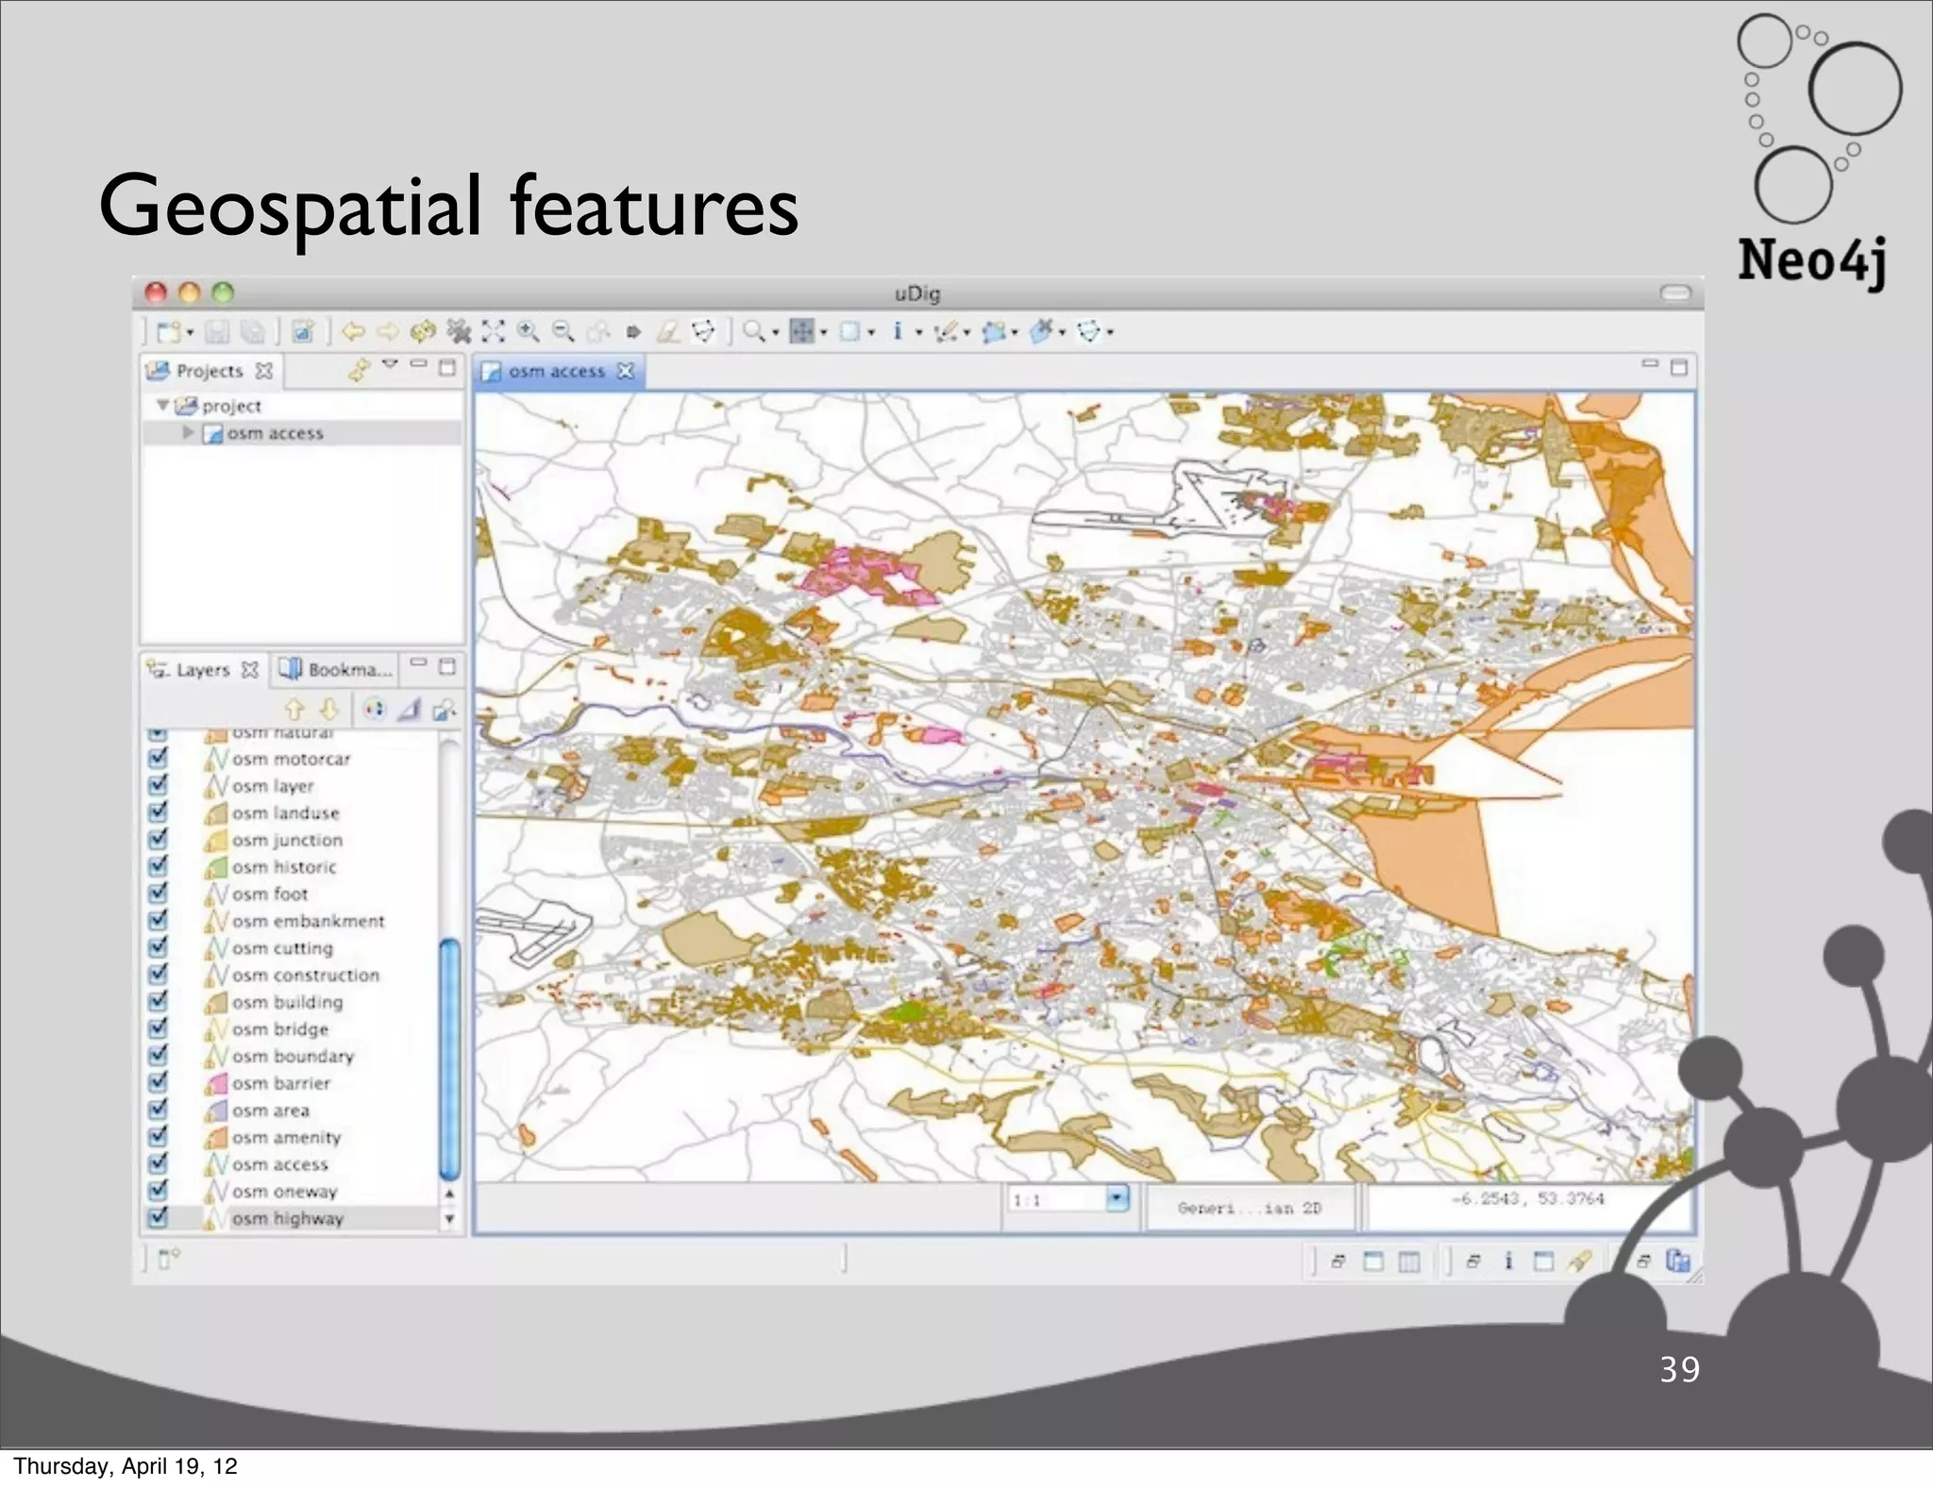
Task: Uncheck the osm highway layer
Action: coord(159,1217)
